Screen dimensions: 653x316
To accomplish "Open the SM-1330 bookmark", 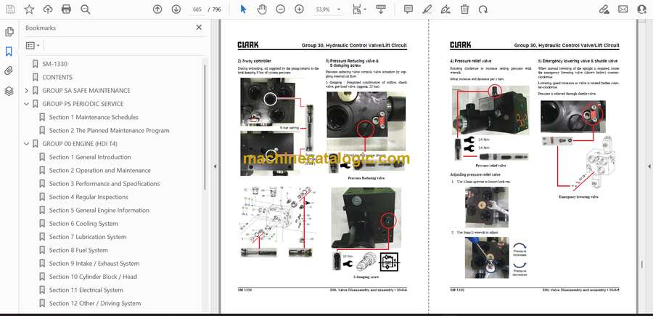I will click(x=54, y=64).
